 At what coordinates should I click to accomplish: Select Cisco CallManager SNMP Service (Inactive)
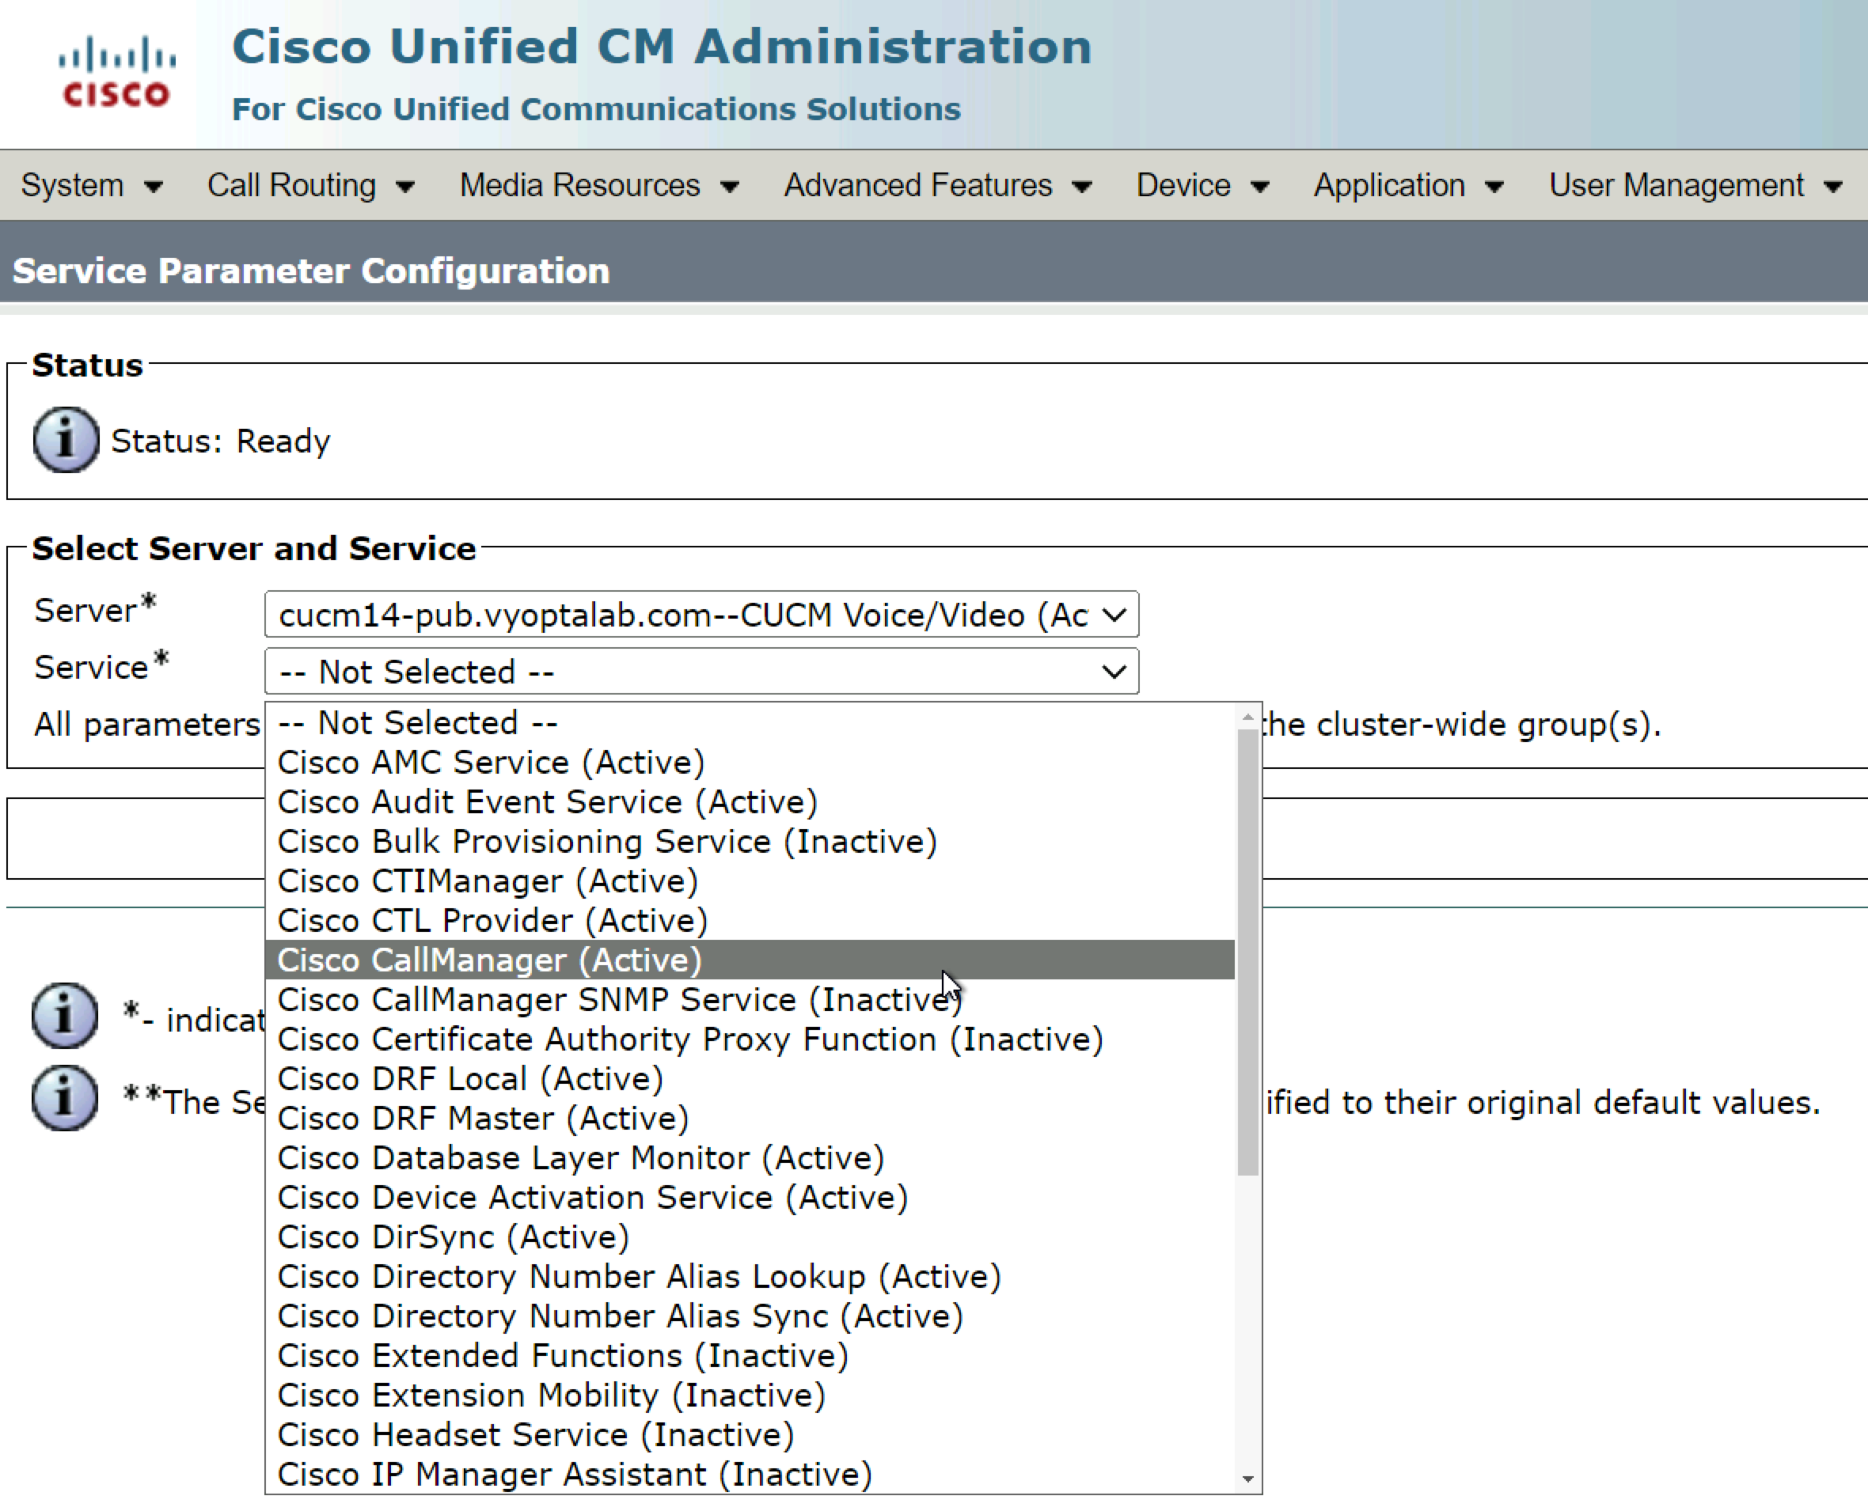coord(750,1000)
